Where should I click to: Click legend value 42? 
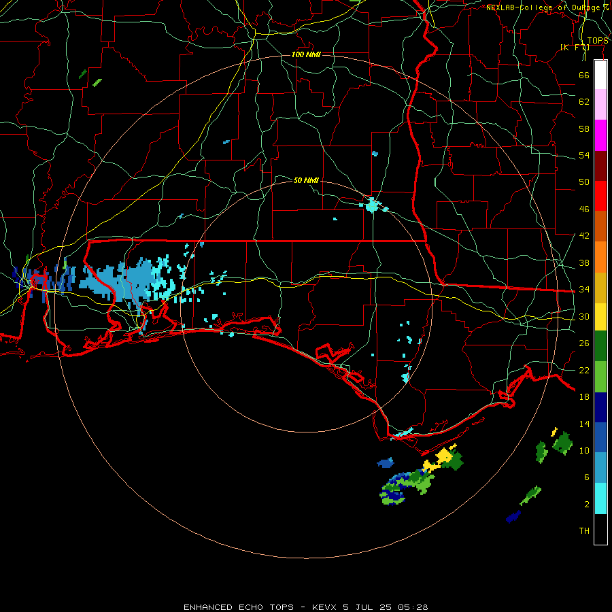[x=584, y=235]
